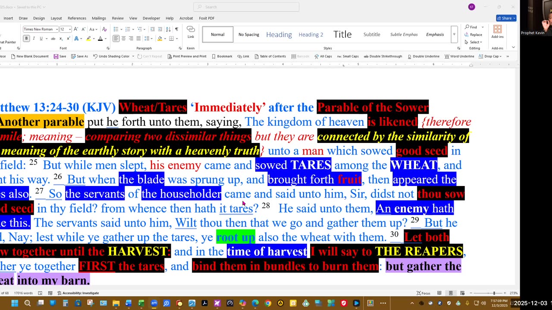Click the Replace icon in Editing group

(474, 34)
